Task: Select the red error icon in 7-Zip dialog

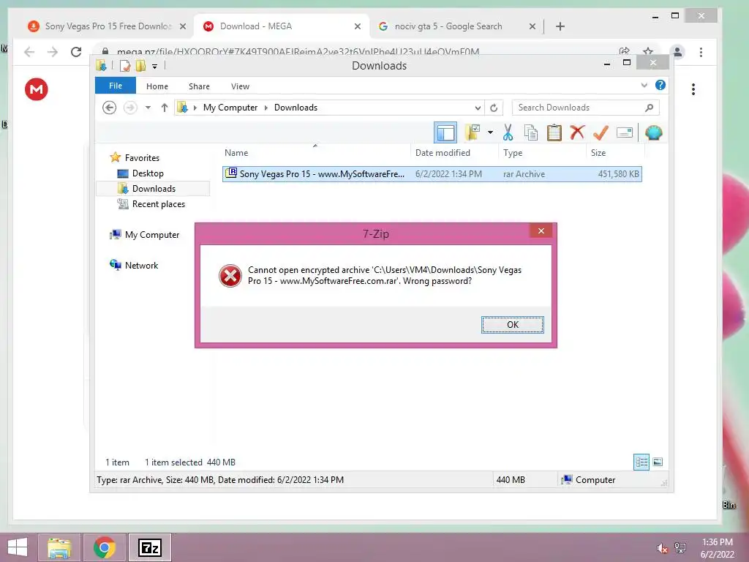Action: click(x=230, y=276)
